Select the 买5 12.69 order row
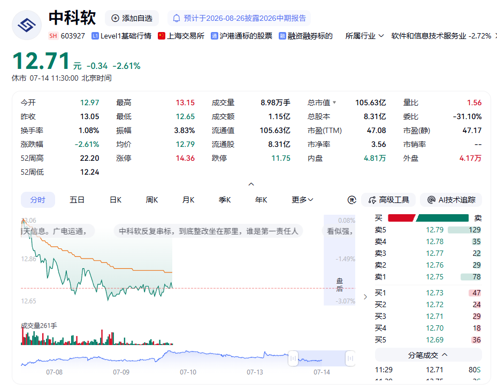The image size is (497, 391). (x=428, y=340)
